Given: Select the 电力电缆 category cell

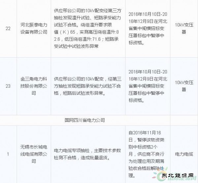Looking at the screenshot, I should [184, 154].
